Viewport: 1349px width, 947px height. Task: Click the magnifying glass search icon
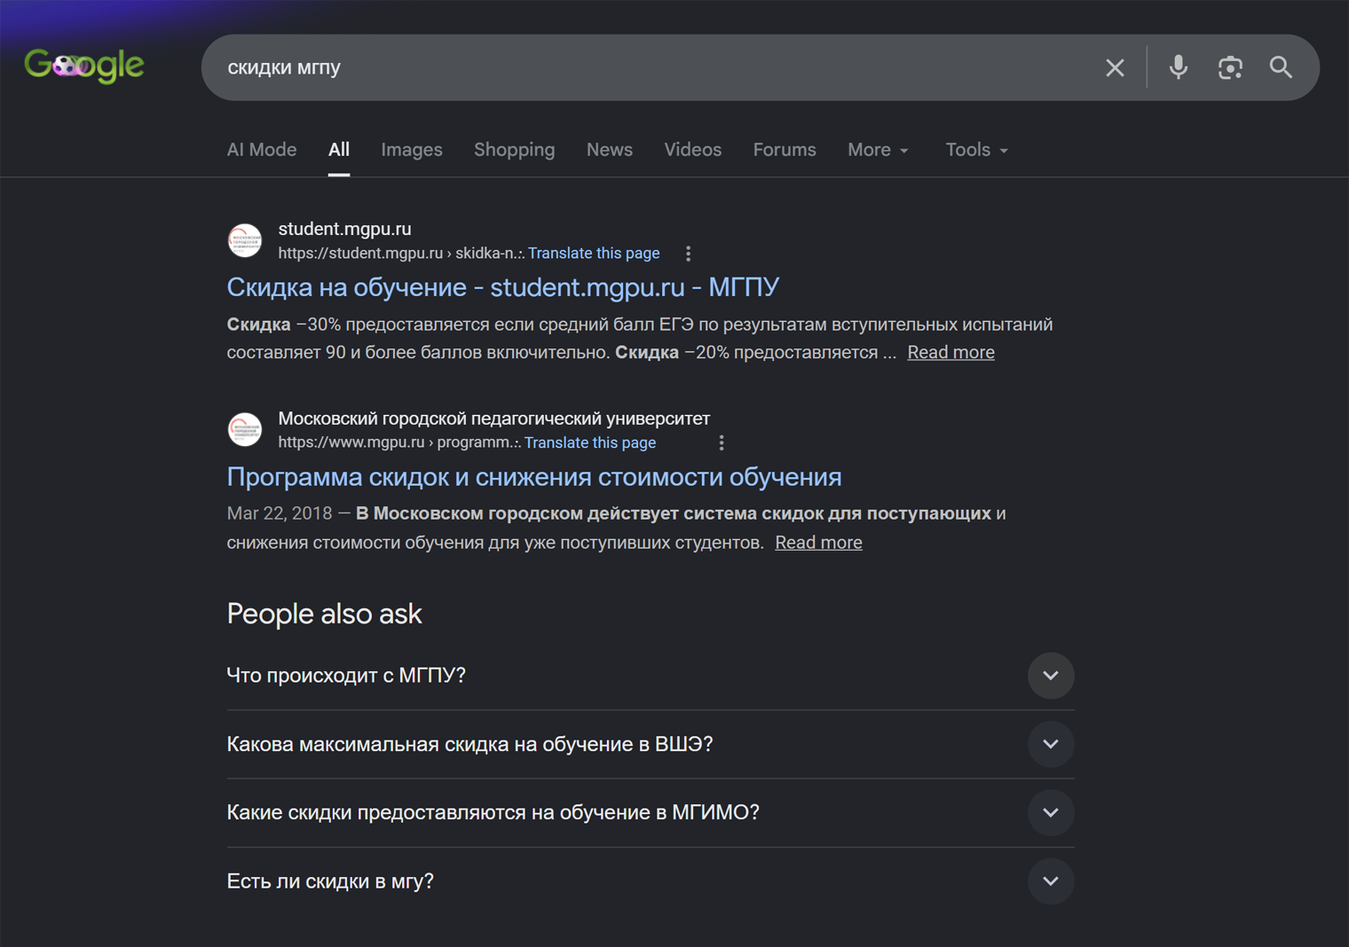click(x=1281, y=67)
